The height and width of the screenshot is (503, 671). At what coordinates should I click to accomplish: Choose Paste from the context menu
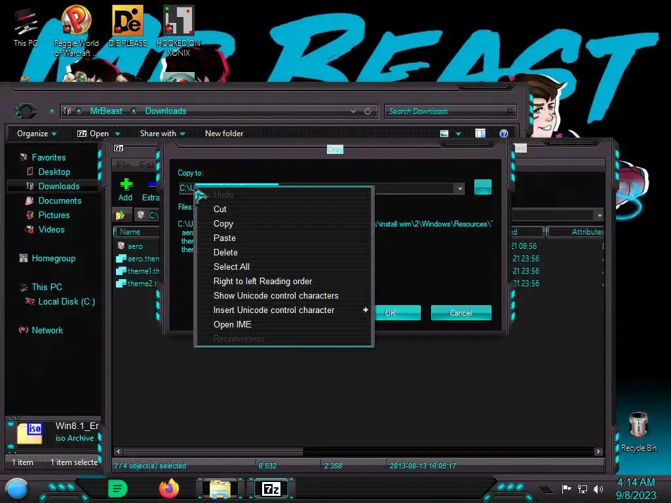point(283,238)
